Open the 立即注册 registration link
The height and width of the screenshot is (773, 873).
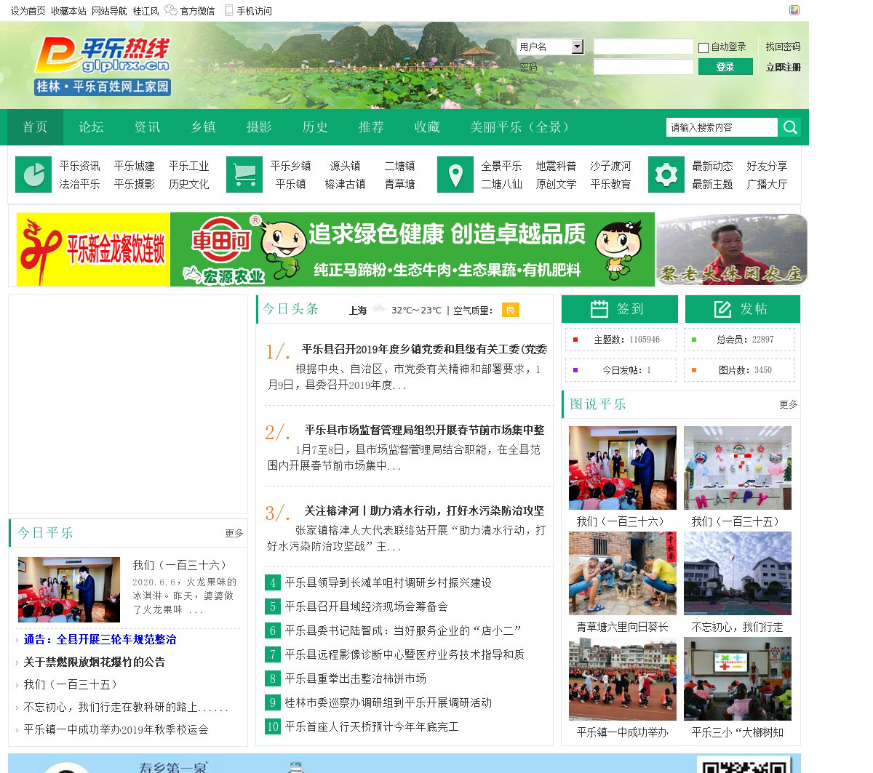(783, 67)
